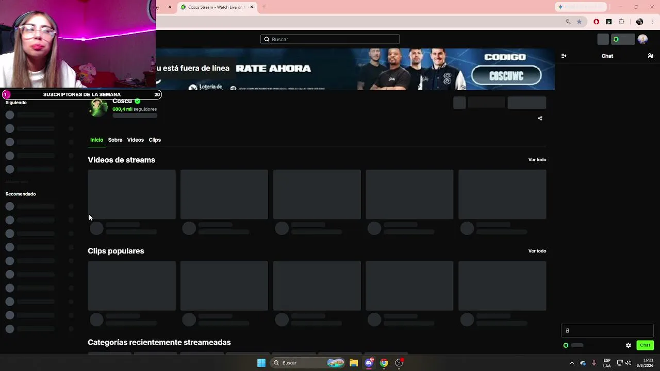Click Ver todo for Clips populares
Screen dimensions: 660x371
(x=537, y=251)
